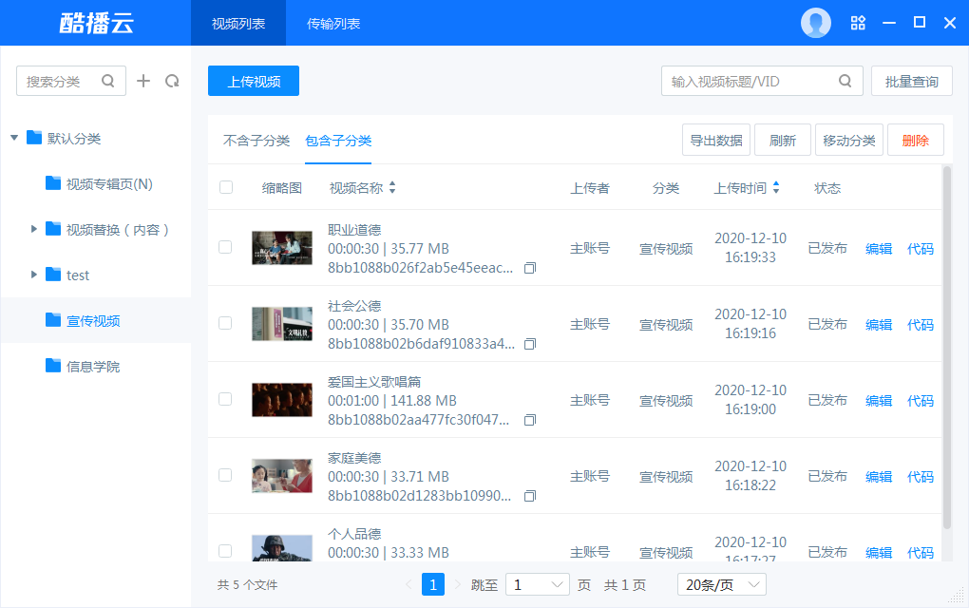Sort videos using the 视频名称 sort arrows

[390, 187]
